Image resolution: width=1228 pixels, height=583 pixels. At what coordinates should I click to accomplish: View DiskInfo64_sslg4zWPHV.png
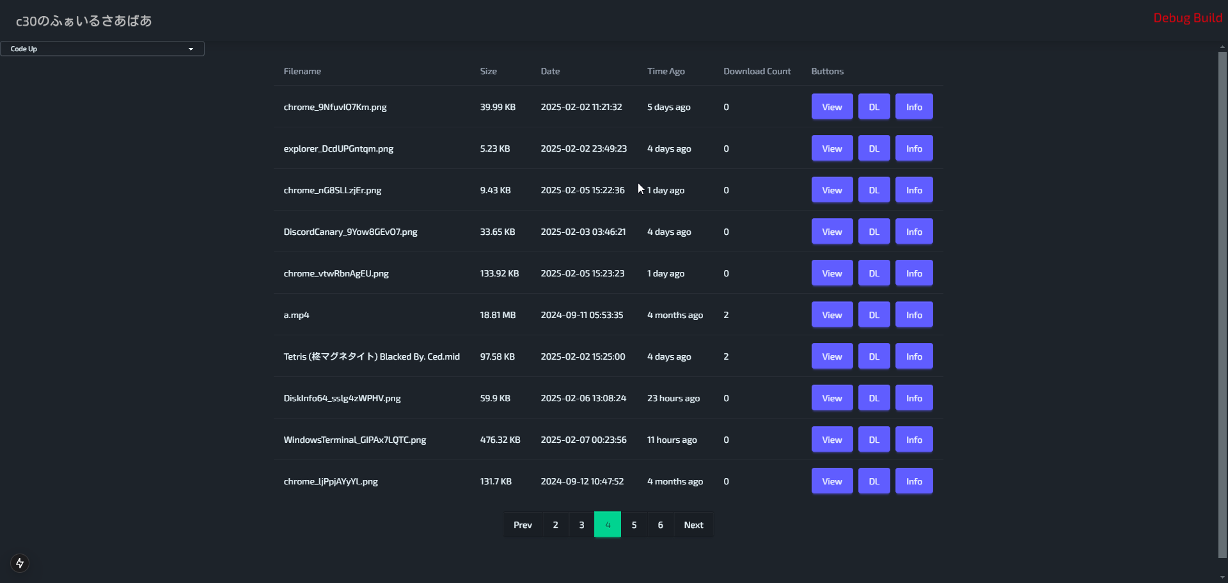click(x=831, y=398)
